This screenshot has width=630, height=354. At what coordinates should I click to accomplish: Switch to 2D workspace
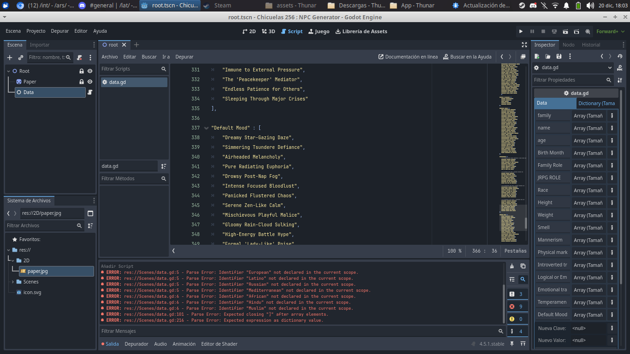(249, 31)
